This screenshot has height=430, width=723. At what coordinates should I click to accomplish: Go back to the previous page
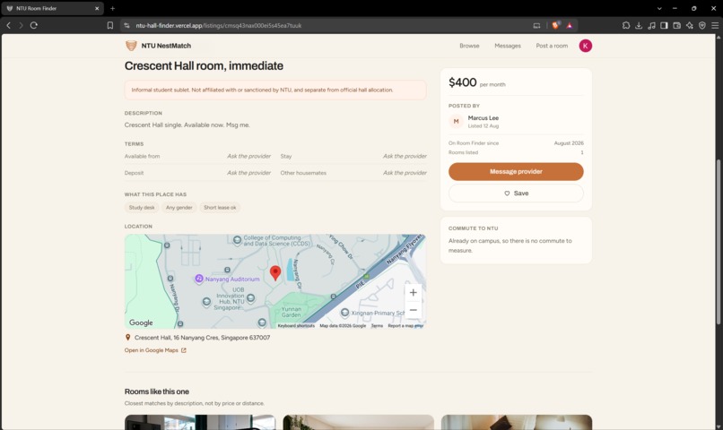click(8, 25)
